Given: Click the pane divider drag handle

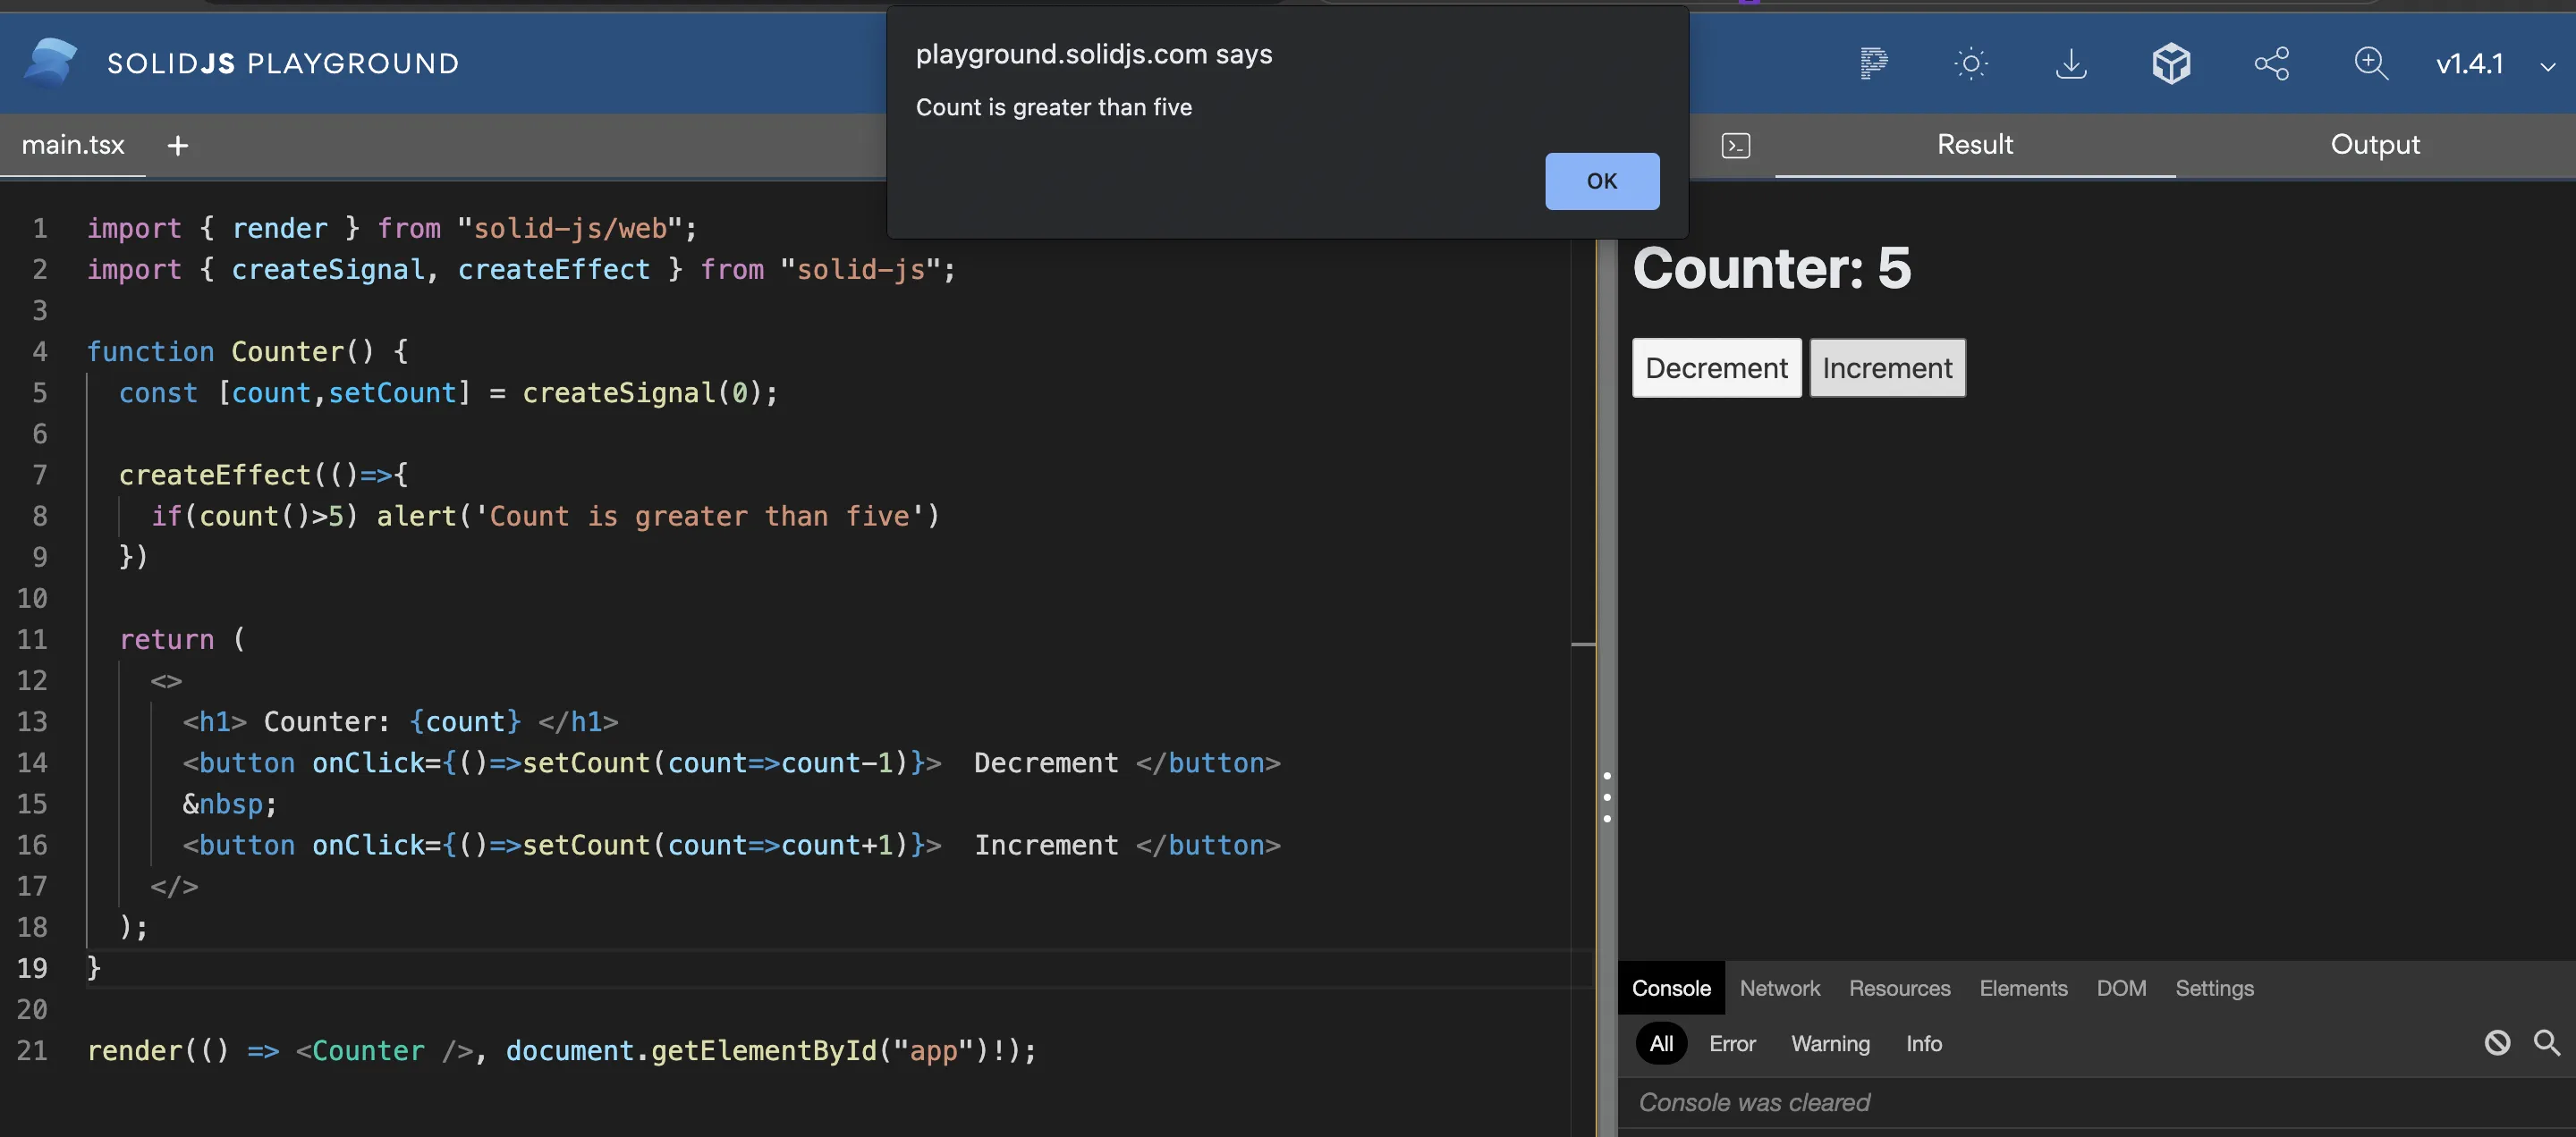Looking at the screenshot, I should pyautogui.click(x=1607, y=796).
